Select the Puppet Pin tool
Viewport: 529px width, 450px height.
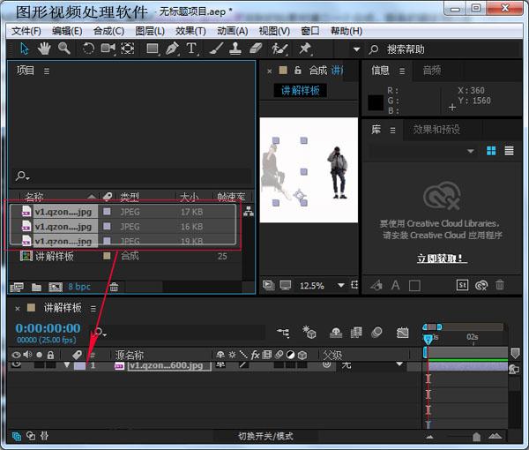pos(305,49)
